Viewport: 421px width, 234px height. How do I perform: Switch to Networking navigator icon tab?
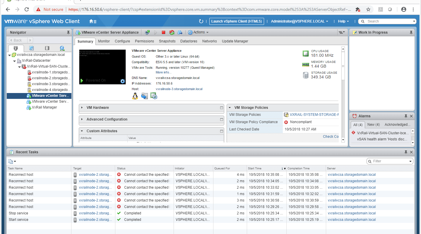click(x=62, y=48)
